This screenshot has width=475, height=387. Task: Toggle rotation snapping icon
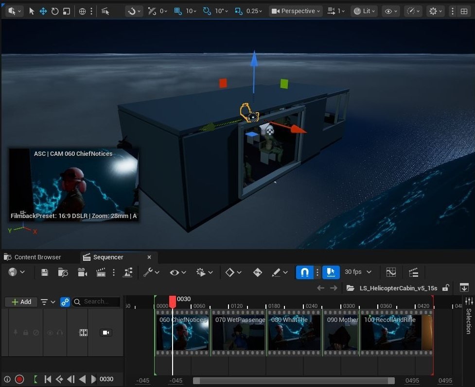[207, 11]
